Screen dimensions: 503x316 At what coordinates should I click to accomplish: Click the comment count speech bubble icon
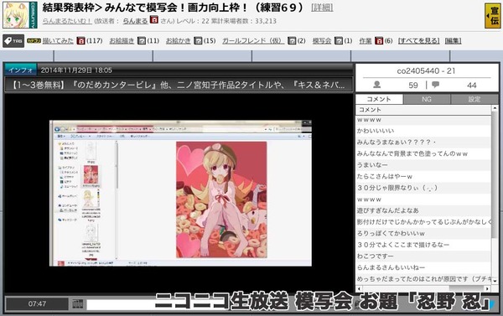pyautogui.click(x=435, y=85)
